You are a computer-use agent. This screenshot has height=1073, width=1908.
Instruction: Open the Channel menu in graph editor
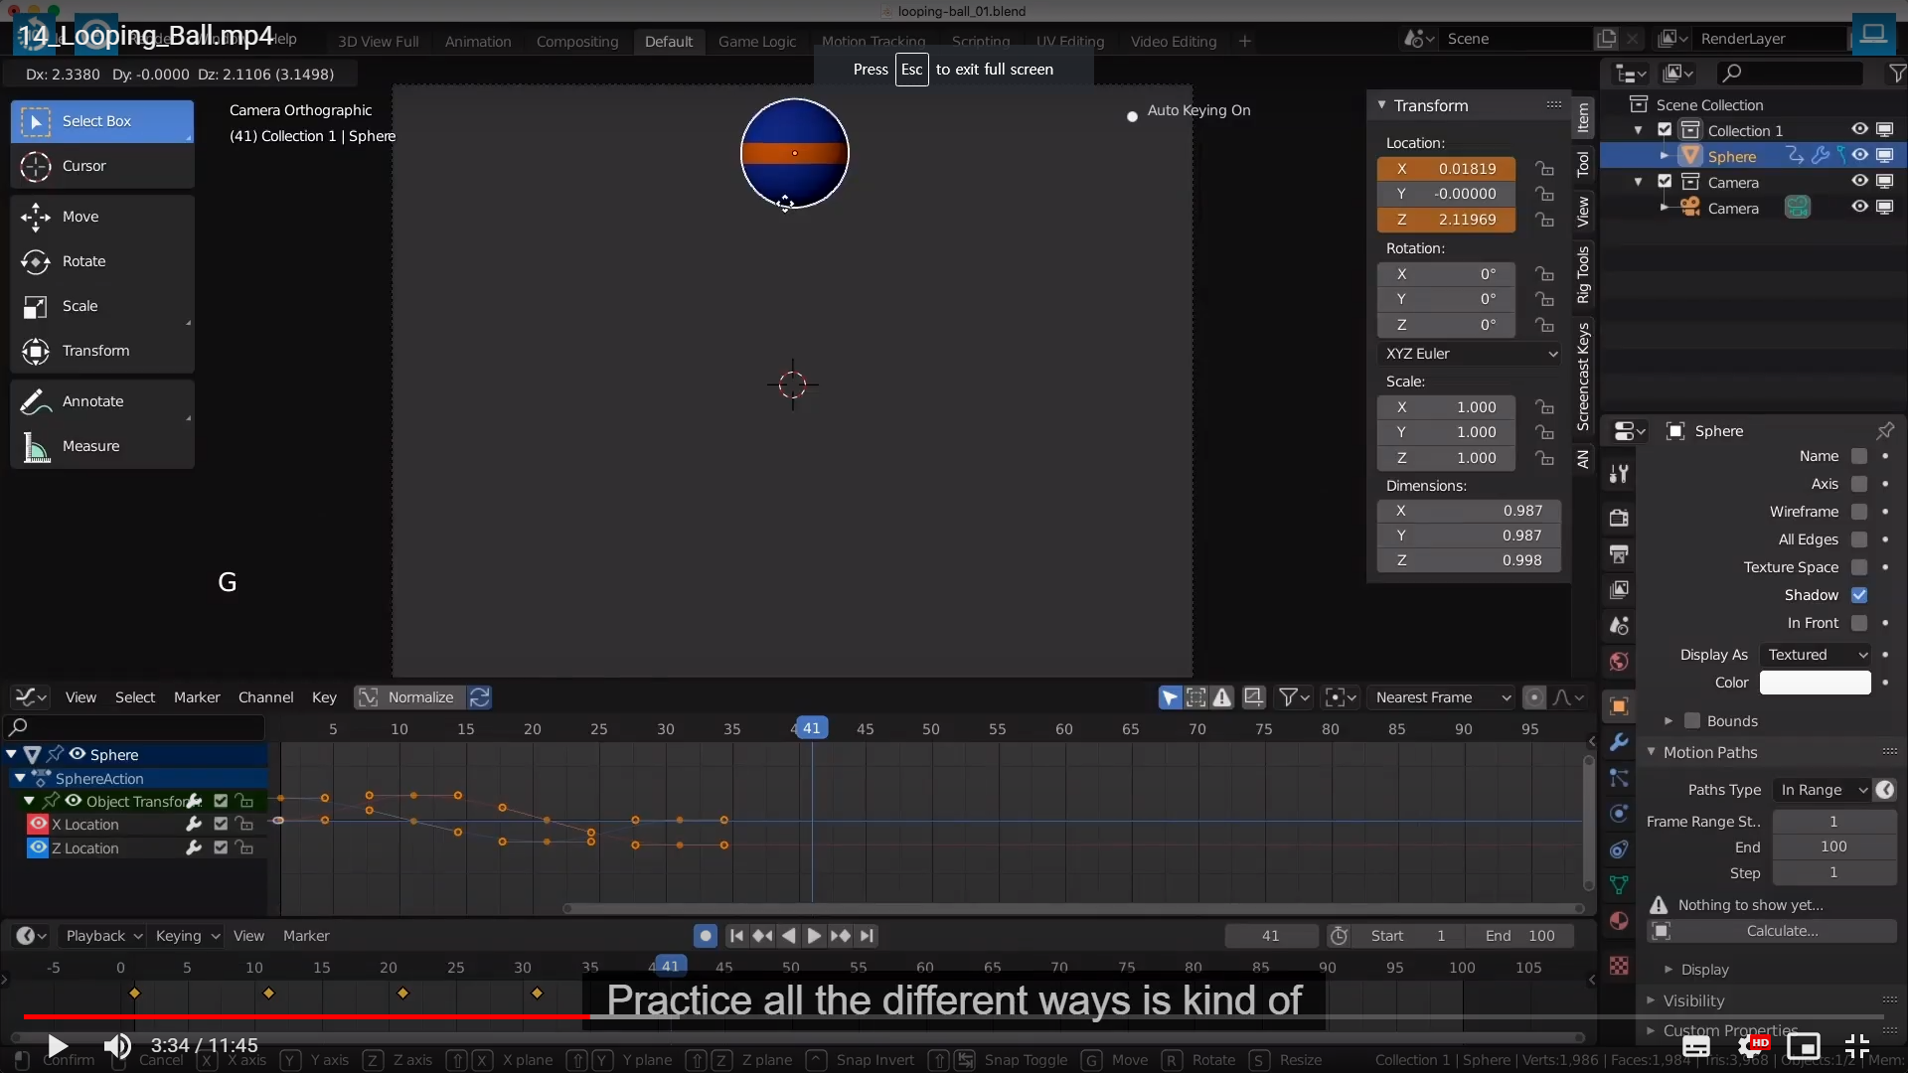pos(265,697)
